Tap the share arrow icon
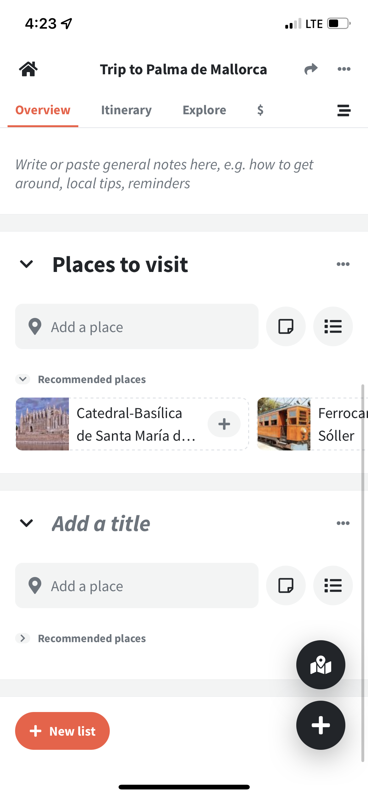The width and height of the screenshot is (368, 797). (x=311, y=69)
